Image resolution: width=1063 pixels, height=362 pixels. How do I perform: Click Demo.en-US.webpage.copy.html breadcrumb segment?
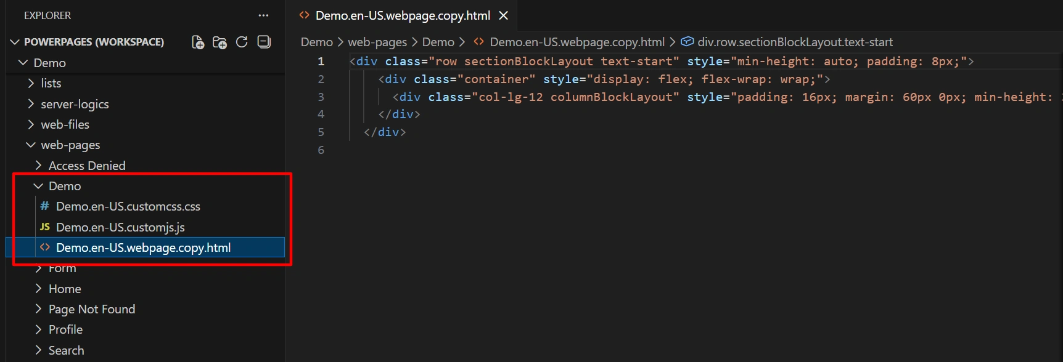click(577, 42)
